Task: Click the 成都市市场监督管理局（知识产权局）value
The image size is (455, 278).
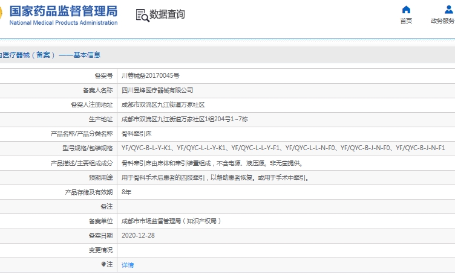Action: [x=171, y=221]
